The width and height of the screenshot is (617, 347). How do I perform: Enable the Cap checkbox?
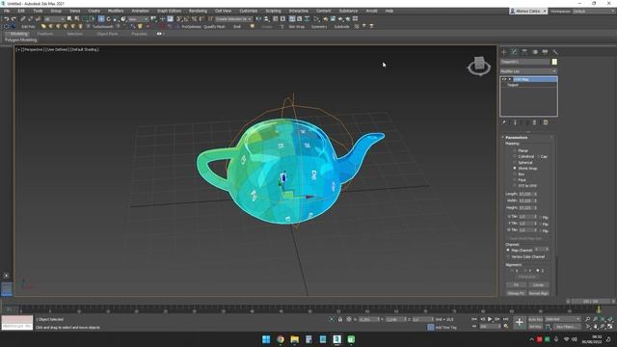pos(538,156)
